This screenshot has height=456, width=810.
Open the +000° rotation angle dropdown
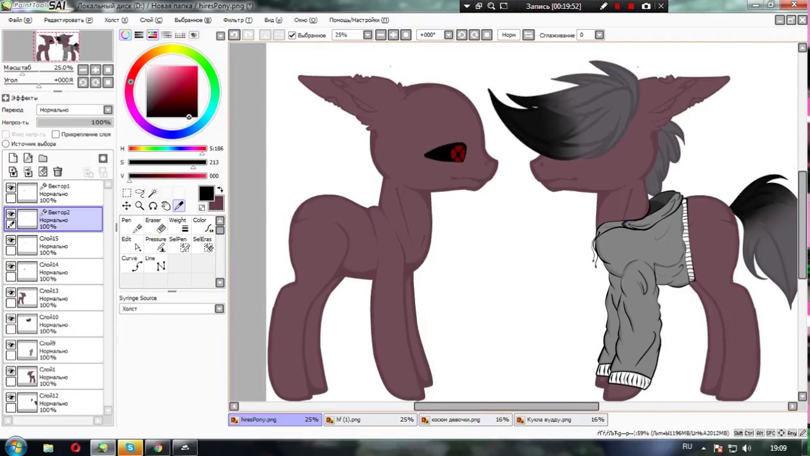coord(449,35)
